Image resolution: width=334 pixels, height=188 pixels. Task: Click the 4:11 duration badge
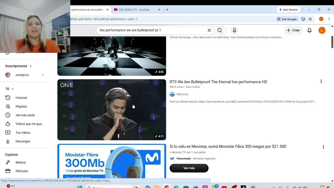pyautogui.click(x=159, y=136)
